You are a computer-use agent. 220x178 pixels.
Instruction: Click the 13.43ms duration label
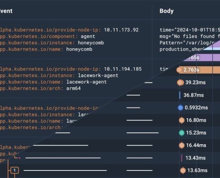tap(196, 158)
